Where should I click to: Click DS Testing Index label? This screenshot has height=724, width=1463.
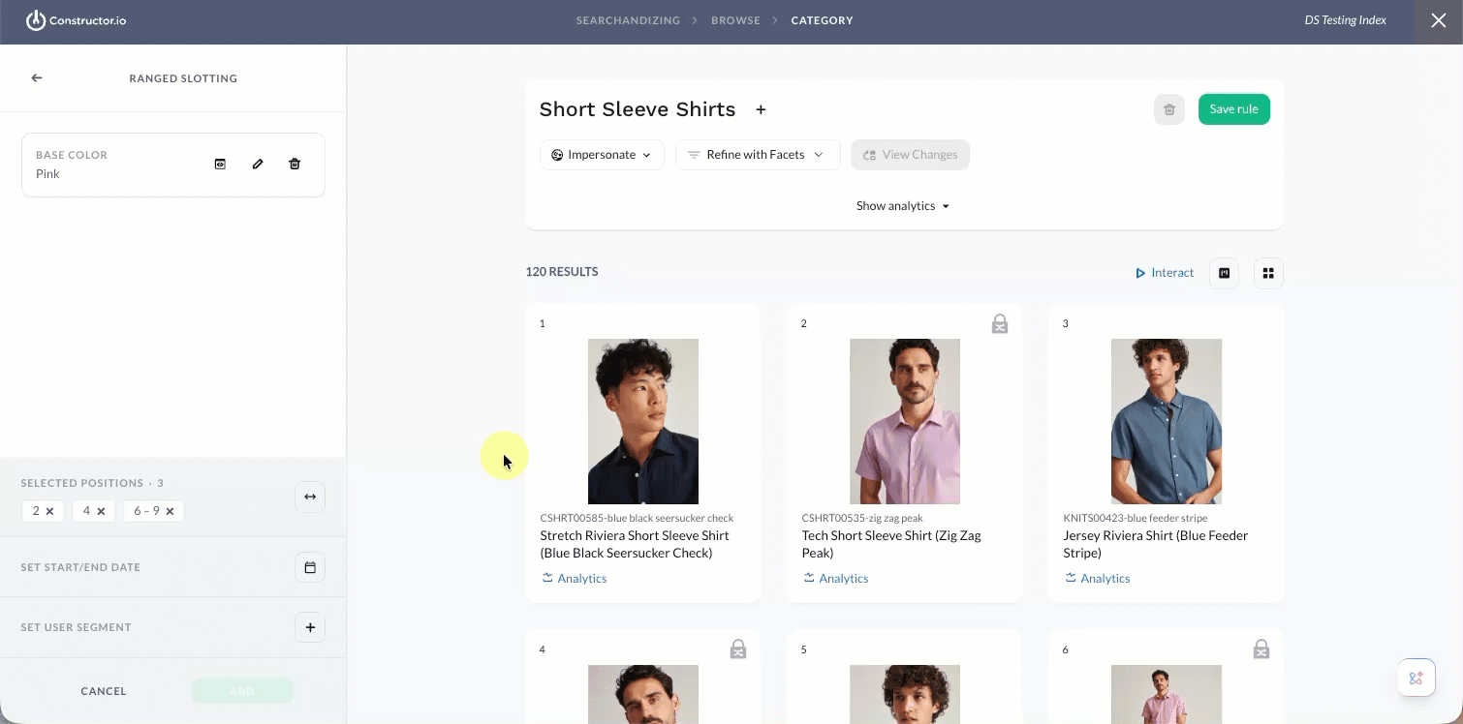[1345, 20]
